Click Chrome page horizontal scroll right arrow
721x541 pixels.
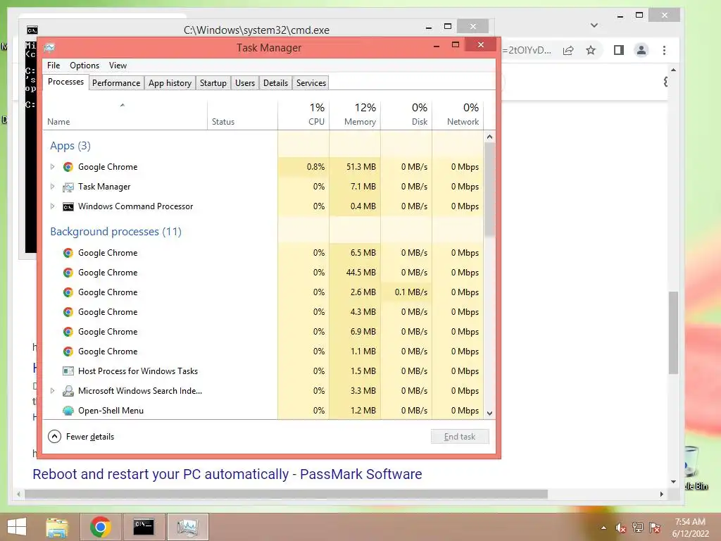point(661,494)
